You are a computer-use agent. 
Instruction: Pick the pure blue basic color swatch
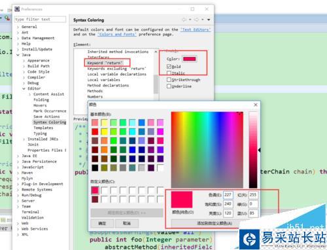[132, 150]
